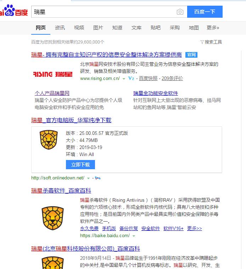Screen dimensions: 246x269
Task: Go to the 文库 tab
Action: [x=136, y=28]
